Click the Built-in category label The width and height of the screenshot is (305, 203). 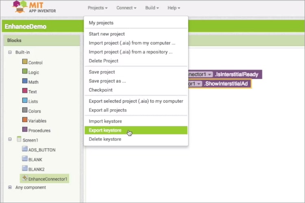(x=22, y=52)
